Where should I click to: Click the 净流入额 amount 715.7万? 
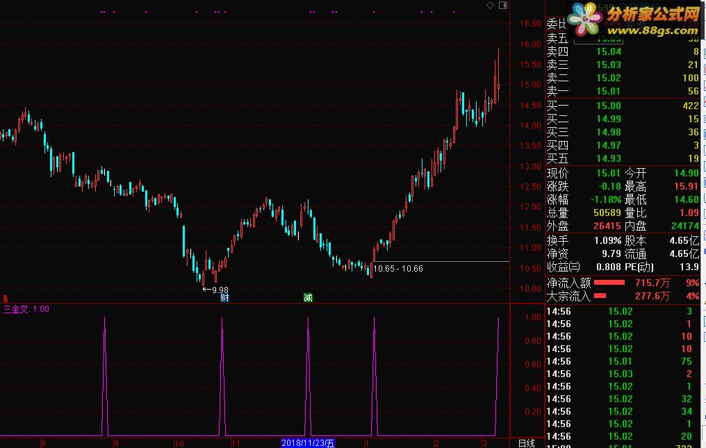(x=652, y=283)
